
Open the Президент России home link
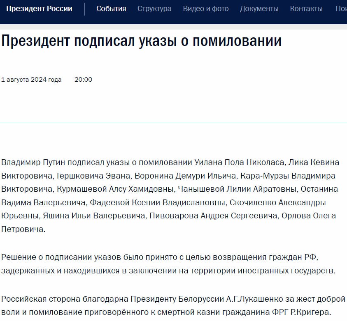click(x=40, y=9)
